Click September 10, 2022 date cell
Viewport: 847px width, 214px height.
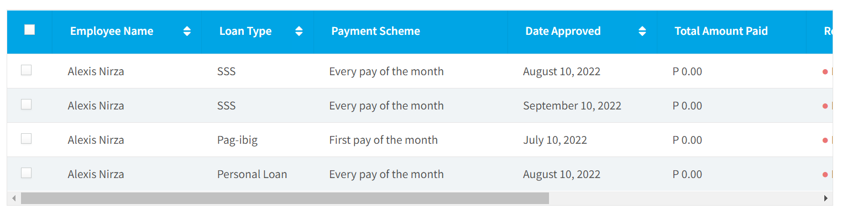click(572, 106)
